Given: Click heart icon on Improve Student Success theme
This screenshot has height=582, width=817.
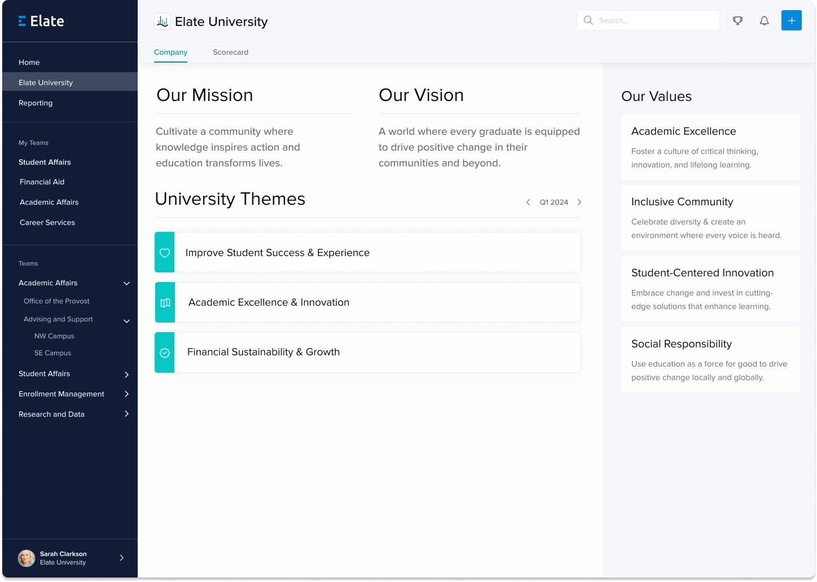Looking at the screenshot, I should pyautogui.click(x=165, y=253).
